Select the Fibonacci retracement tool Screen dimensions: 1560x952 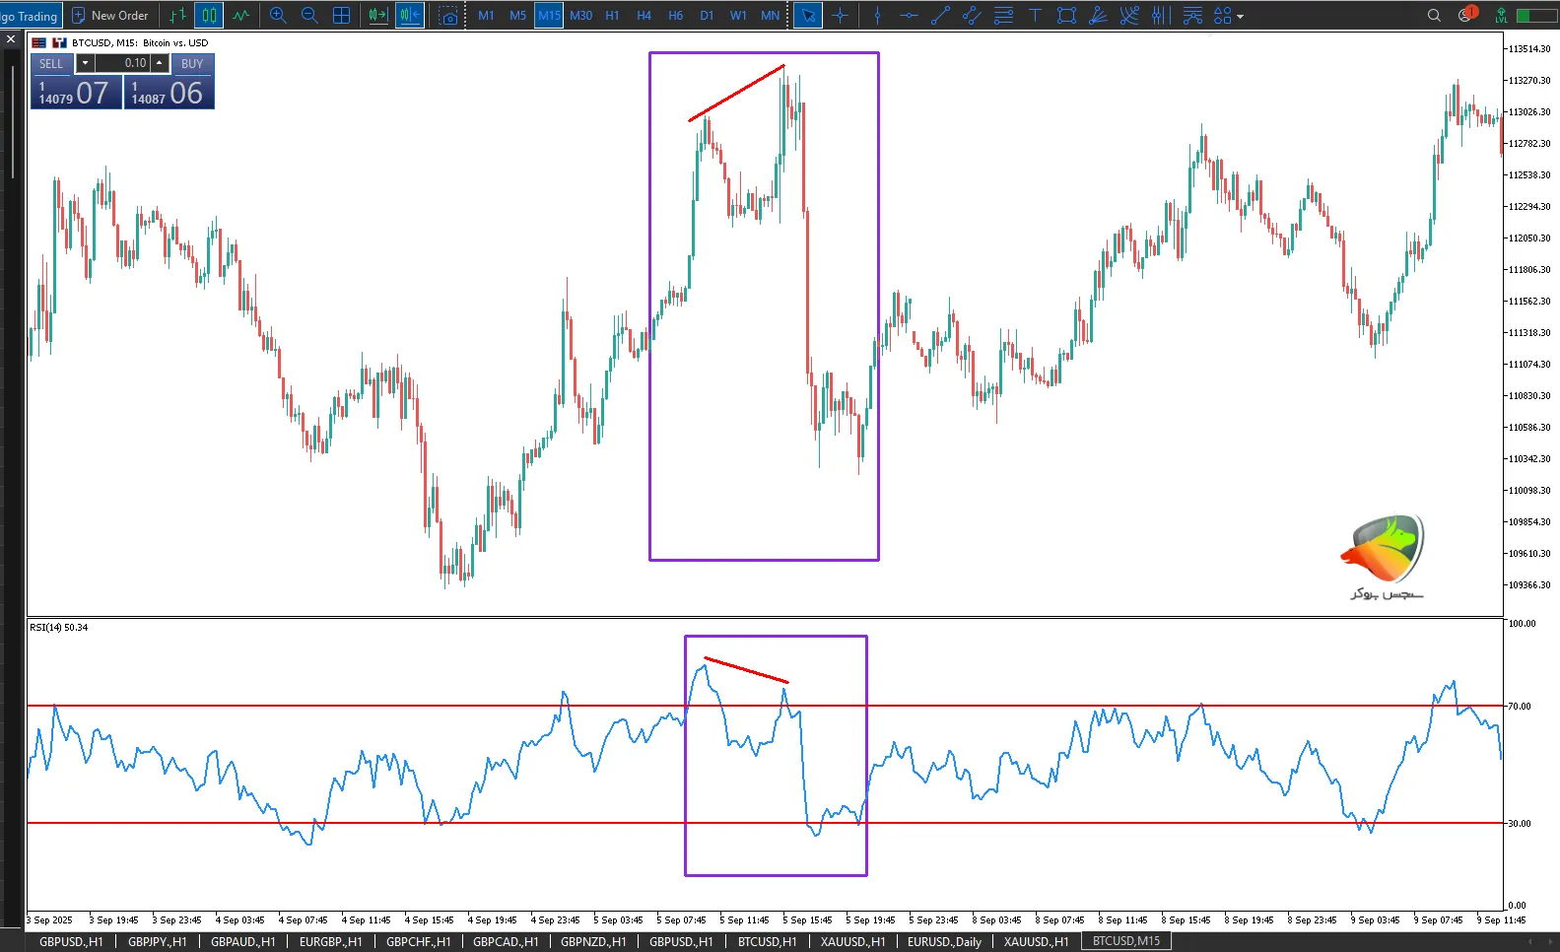click(1003, 16)
